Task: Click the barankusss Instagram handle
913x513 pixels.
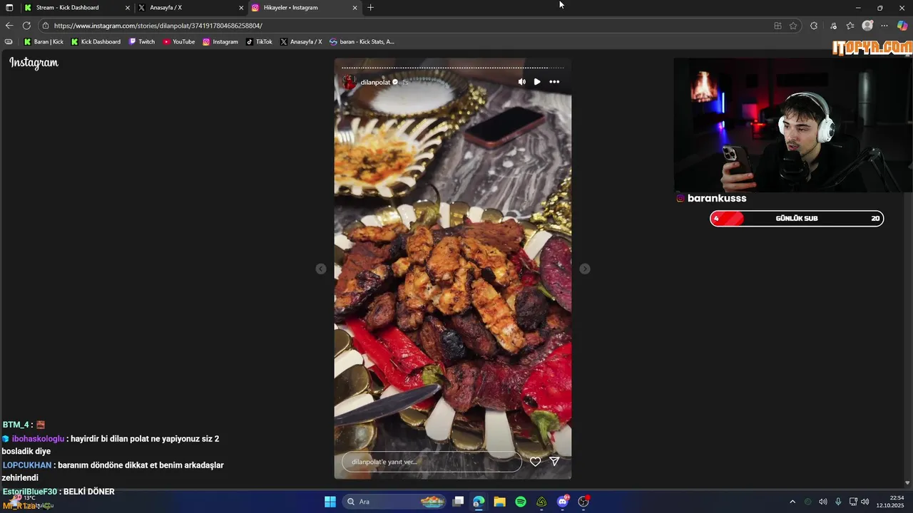Action: [717, 198]
